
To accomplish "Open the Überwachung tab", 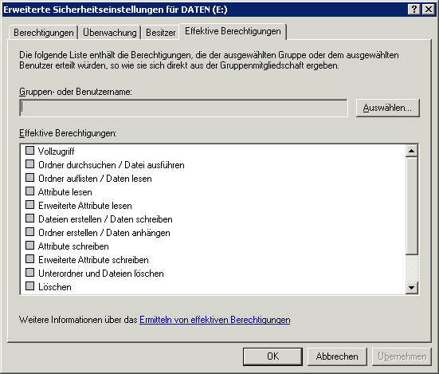I will click(110, 33).
